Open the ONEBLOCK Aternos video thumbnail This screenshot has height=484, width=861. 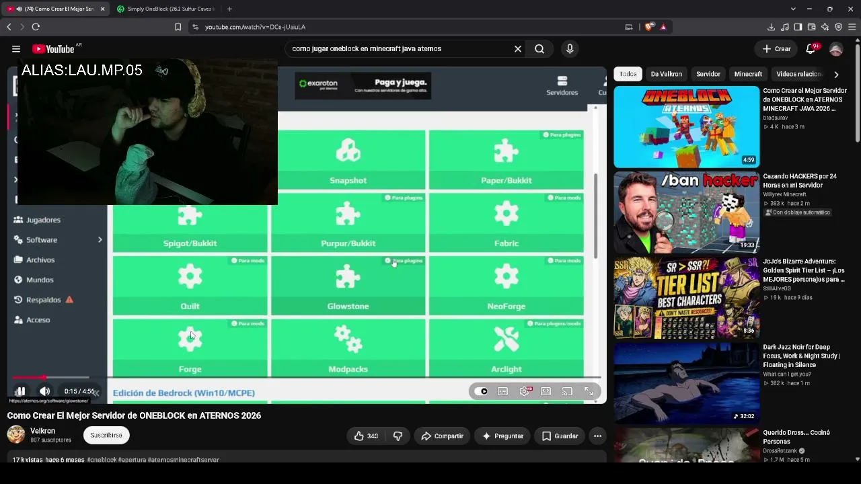click(x=686, y=126)
